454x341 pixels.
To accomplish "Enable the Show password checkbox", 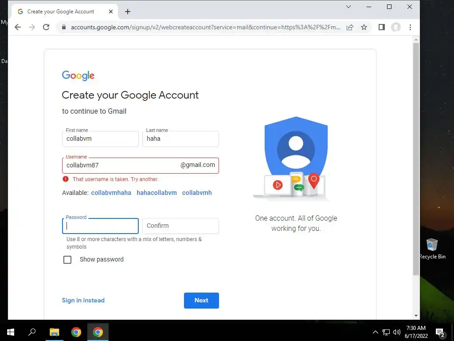I will click(x=67, y=259).
